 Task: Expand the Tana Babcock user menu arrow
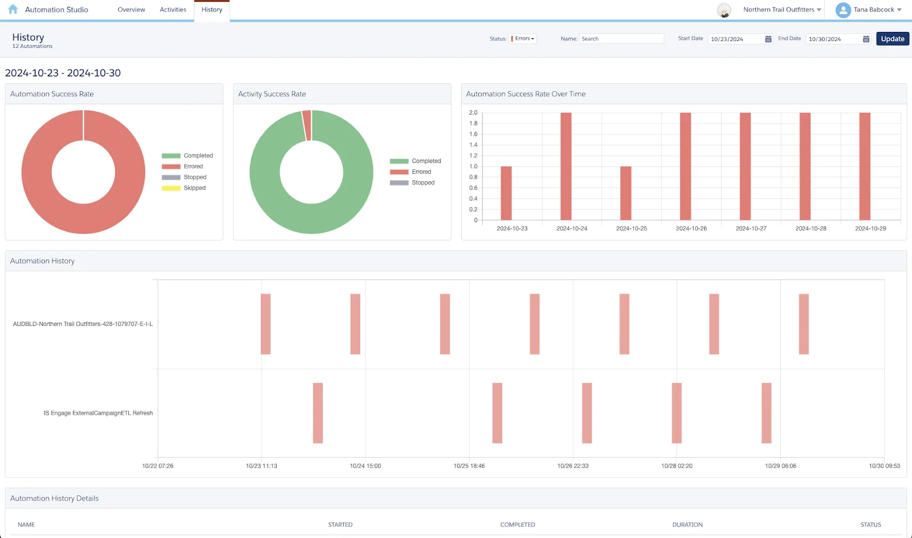coord(899,10)
